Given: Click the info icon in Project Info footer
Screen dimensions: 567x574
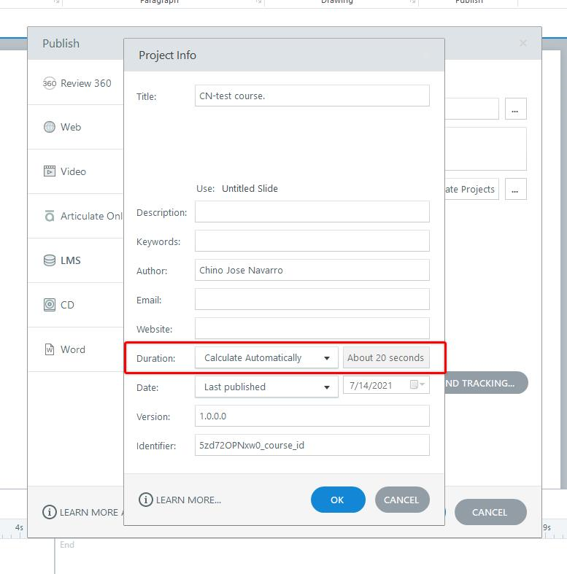Looking at the screenshot, I should coord(146,500).
